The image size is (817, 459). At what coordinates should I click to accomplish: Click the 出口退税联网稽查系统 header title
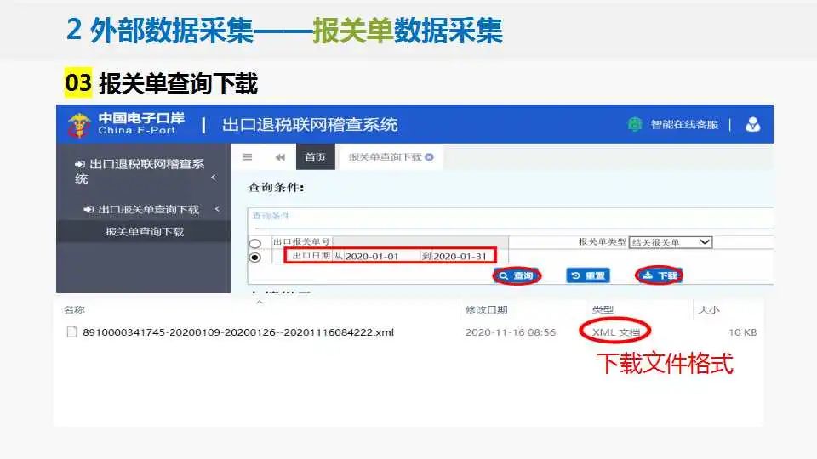[310, 125]
